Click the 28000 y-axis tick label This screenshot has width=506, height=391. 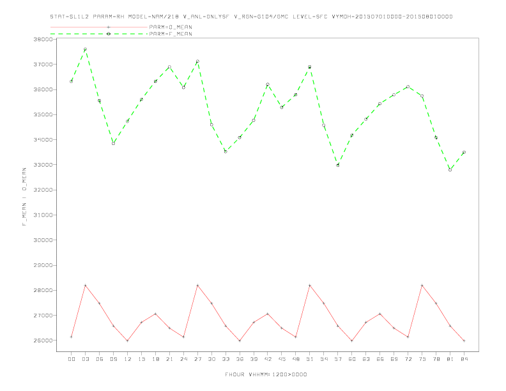43,290
